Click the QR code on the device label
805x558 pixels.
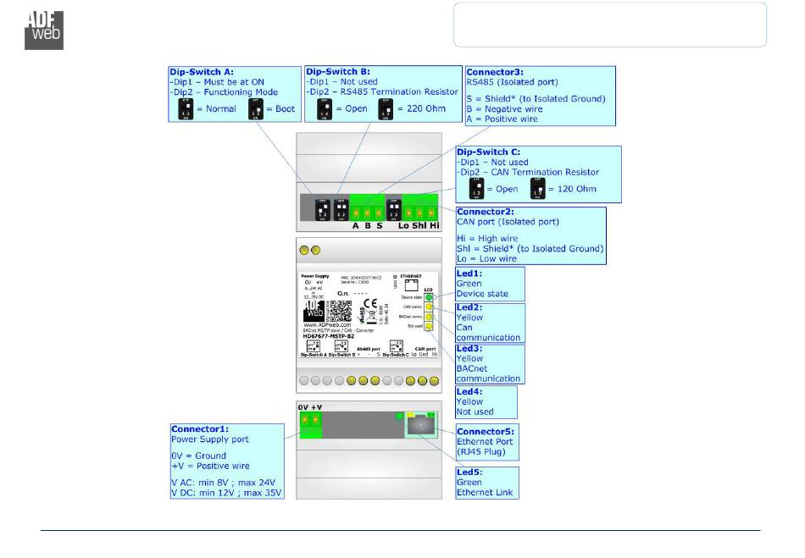[340, 311]
